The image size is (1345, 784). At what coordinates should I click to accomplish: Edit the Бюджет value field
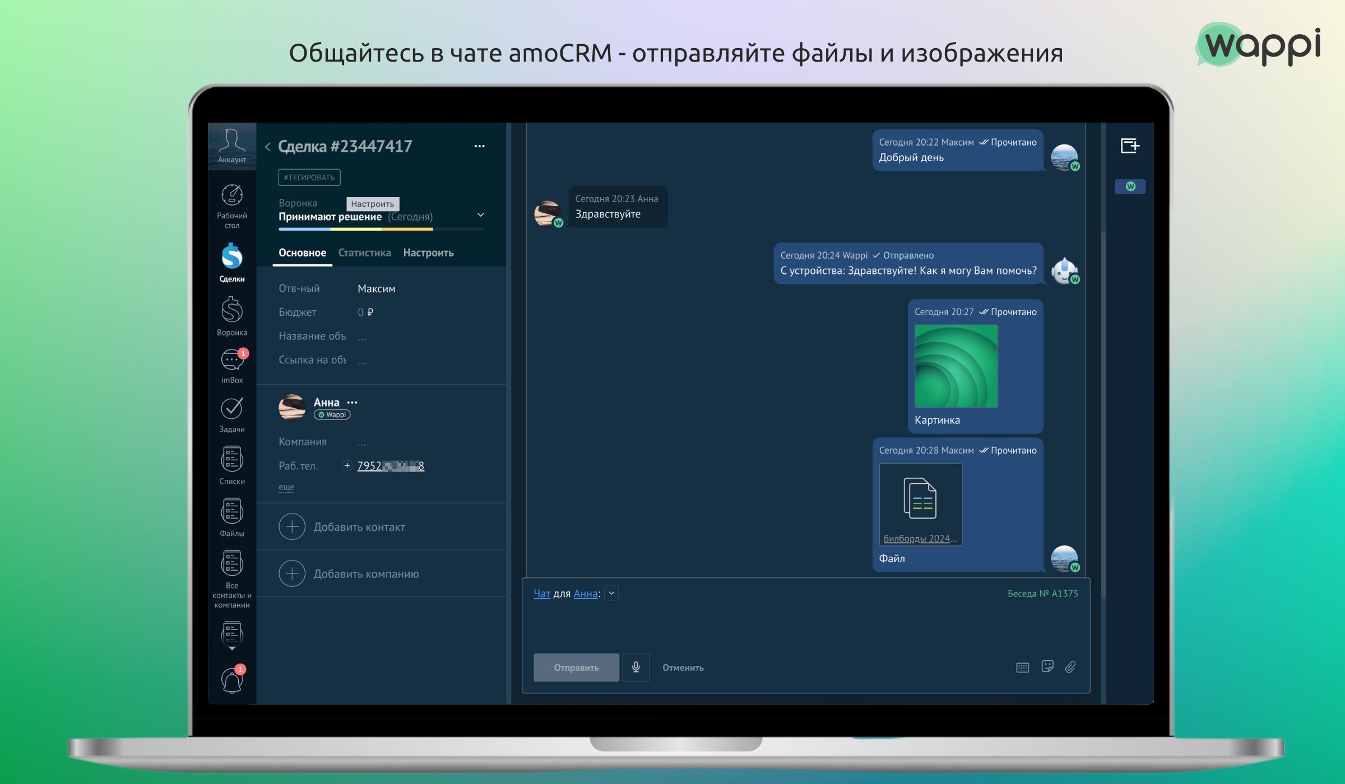point(365,312)
